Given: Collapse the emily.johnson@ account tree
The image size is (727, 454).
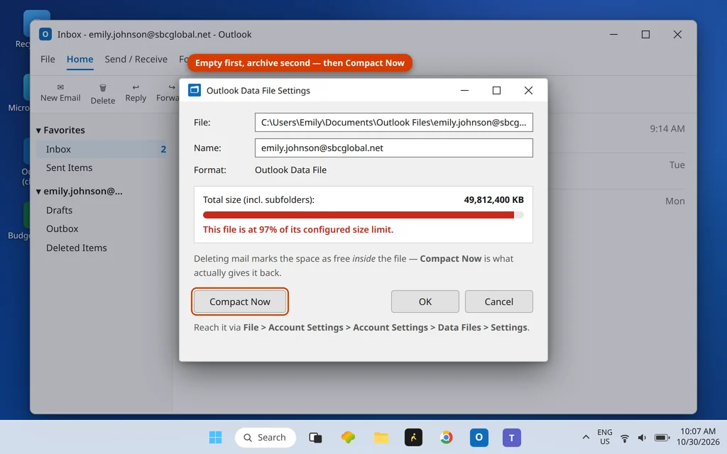Looking at the screenshot, I should point(38,192).
